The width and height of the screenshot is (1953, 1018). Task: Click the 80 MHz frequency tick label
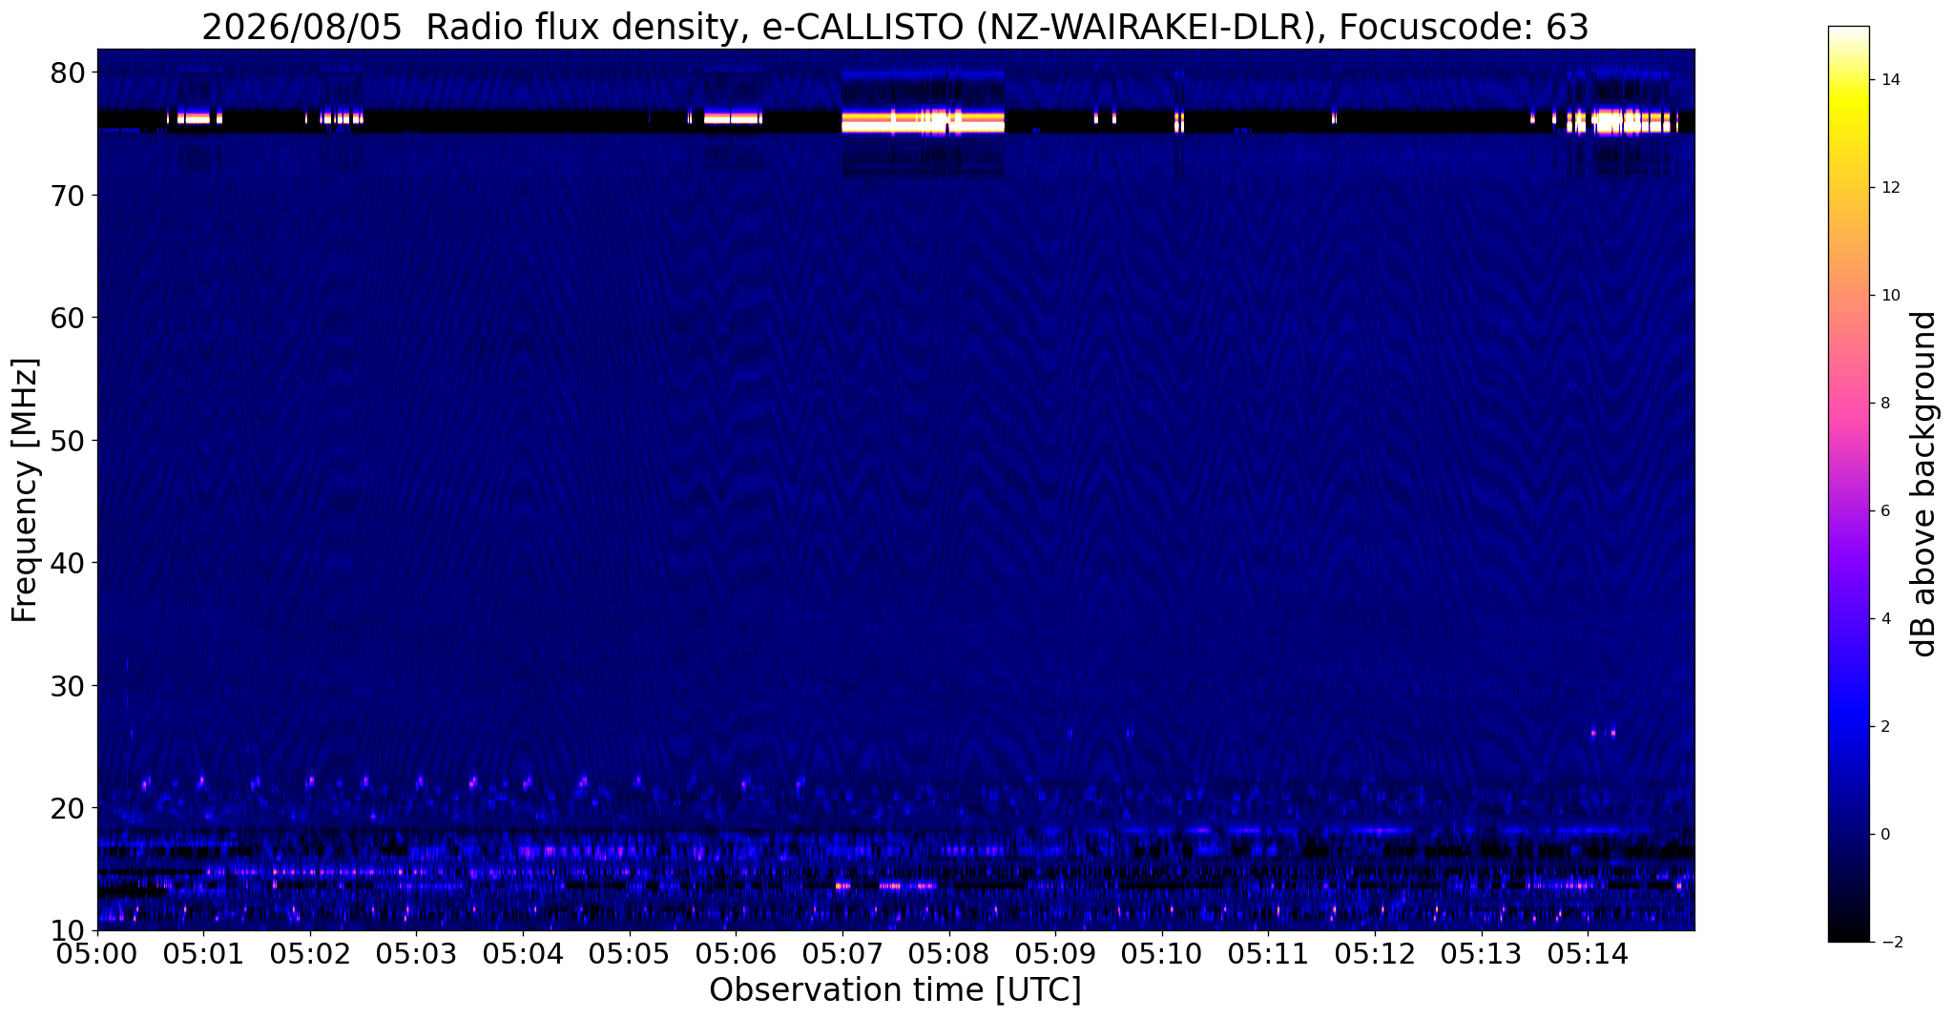tap(69, 73)
